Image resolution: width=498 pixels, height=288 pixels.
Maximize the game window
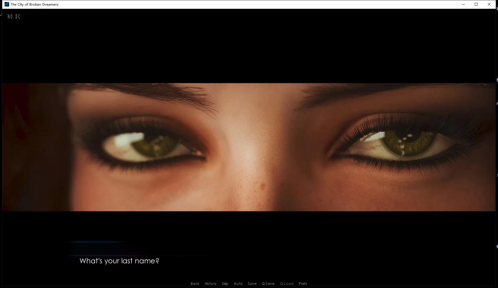(x=476, y=4)
